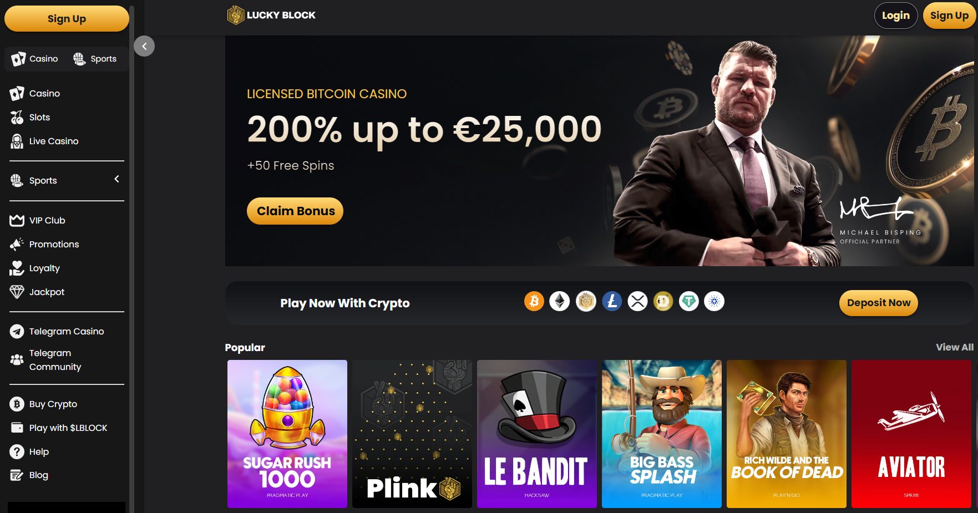Click the Bitcoin crypto icon

pyautogui.click(x=534, y=302)
